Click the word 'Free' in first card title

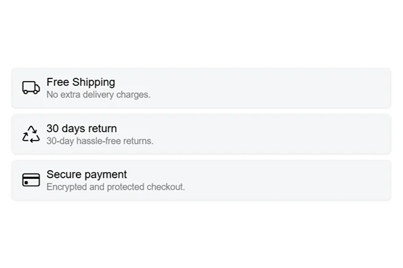(x=58, y=82)
